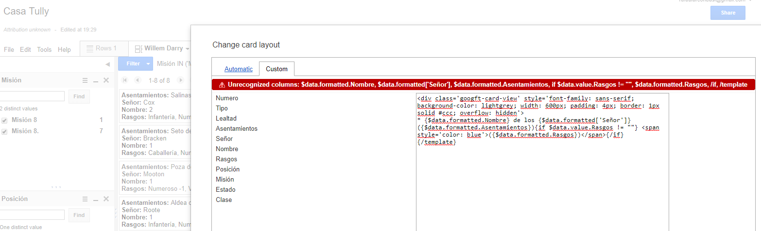
Task: Click the Willem Darry cards tab icon
Action: tap(138, 48)
